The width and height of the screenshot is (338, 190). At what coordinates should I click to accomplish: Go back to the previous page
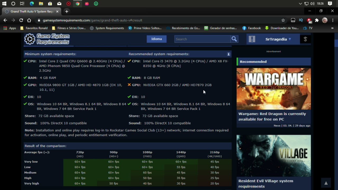point(5,20)
